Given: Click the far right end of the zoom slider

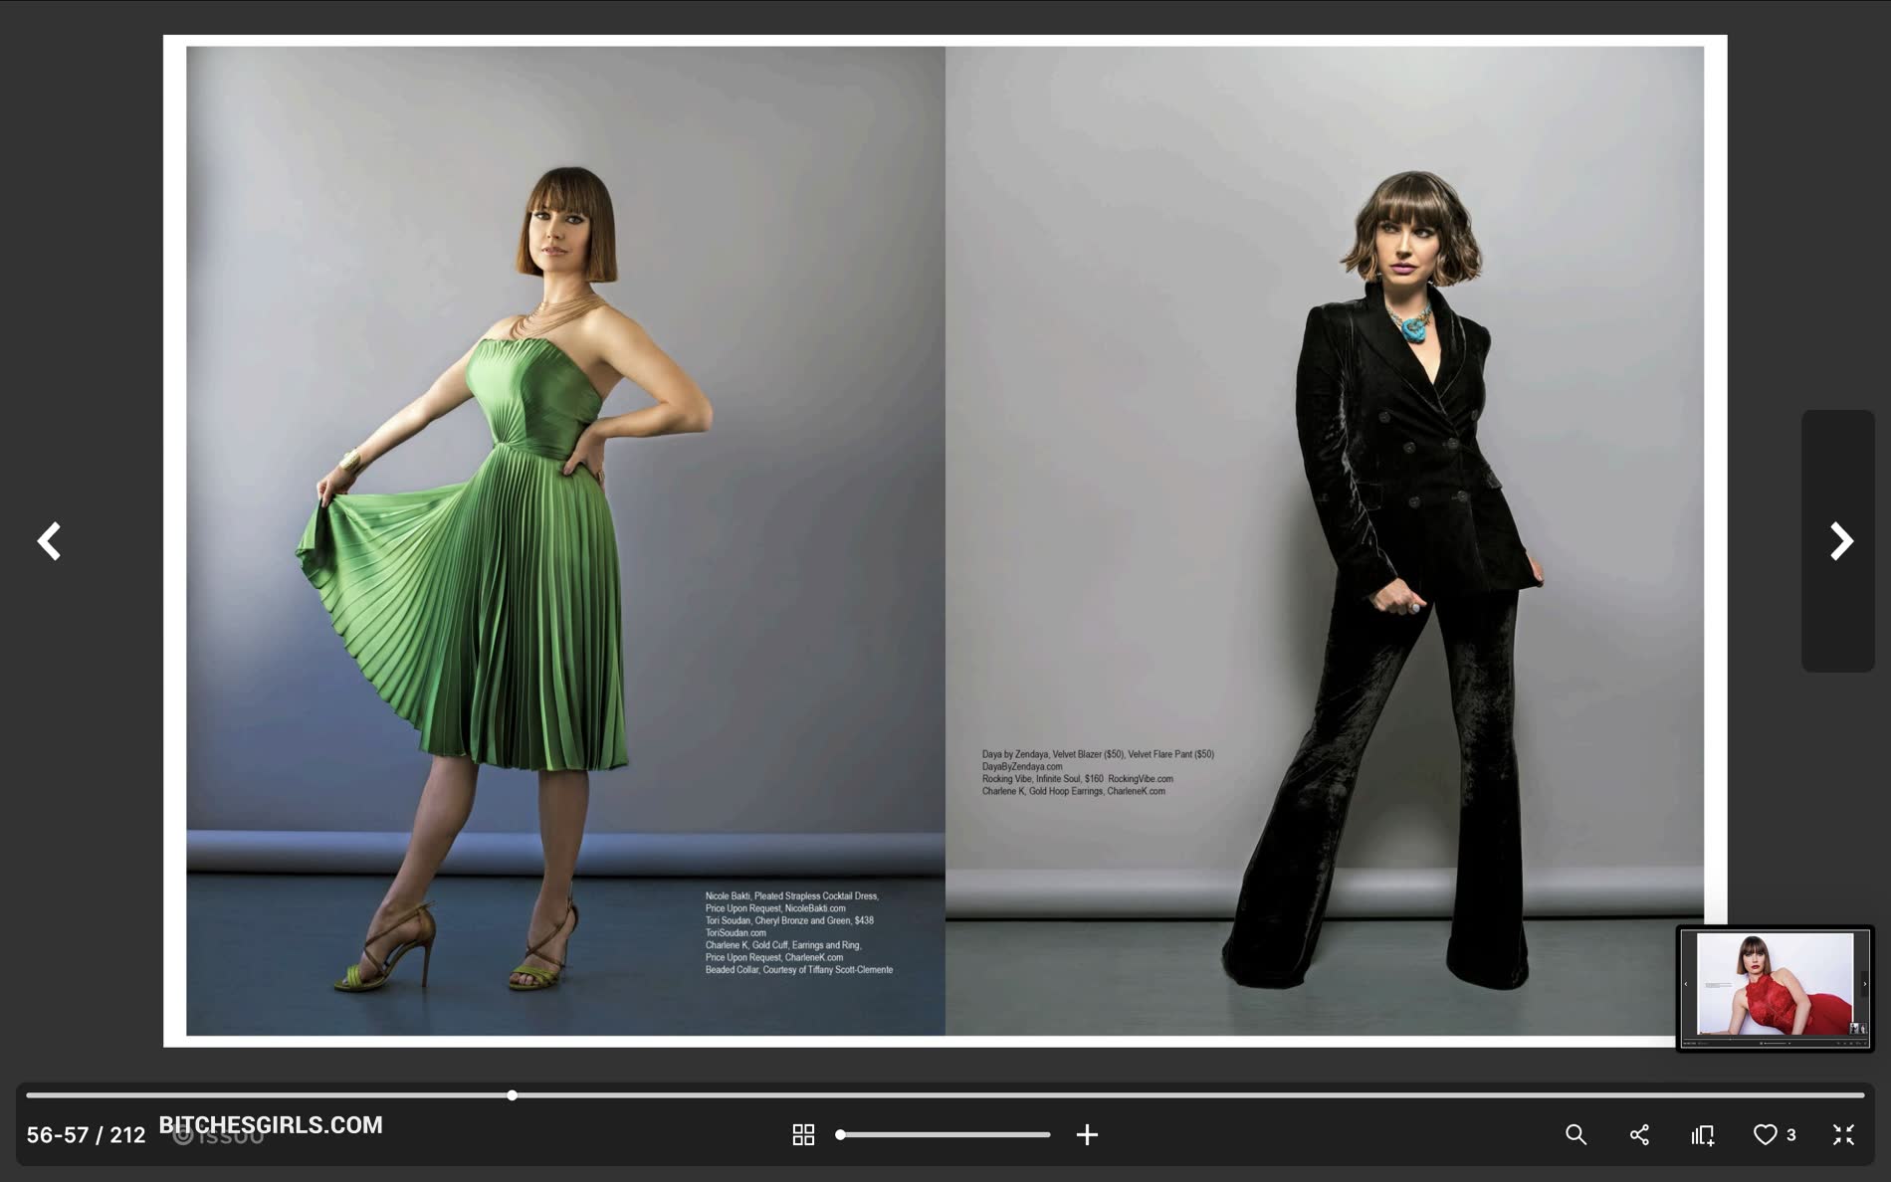Looking at the screenshot, I should 1049,1134.
